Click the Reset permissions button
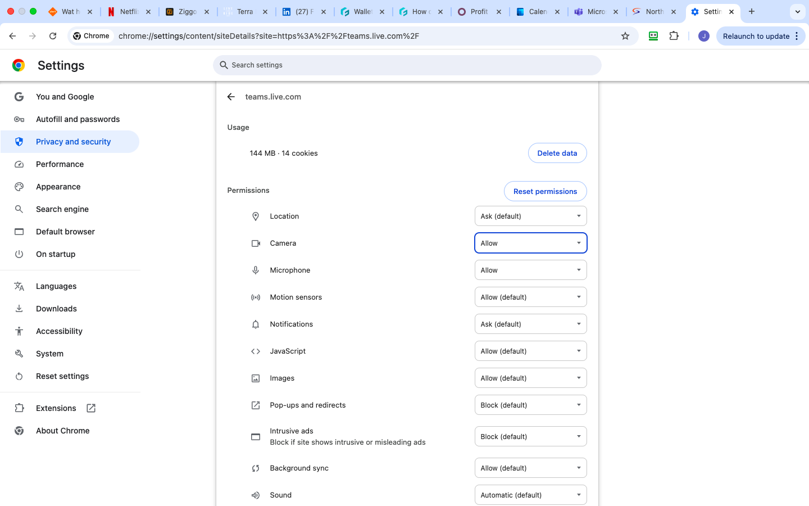 545,191
